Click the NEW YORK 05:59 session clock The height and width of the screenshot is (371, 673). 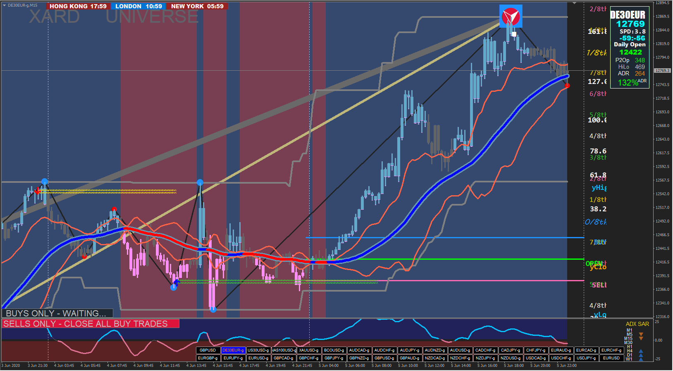197,6
